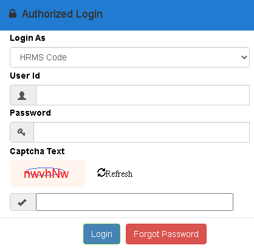Click the User Id label
The image size is (254, 248).
pos(25,76)
